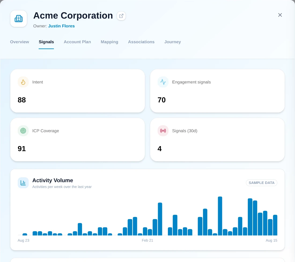Go to the Mapping tab
Image resolution: width=295 pixels, height=262 pixels.
coord(109,42)
